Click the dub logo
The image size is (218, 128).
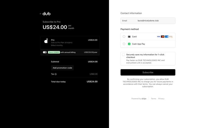tap(46, 14)
